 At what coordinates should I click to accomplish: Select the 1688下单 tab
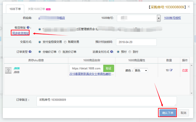pos(15,9)
